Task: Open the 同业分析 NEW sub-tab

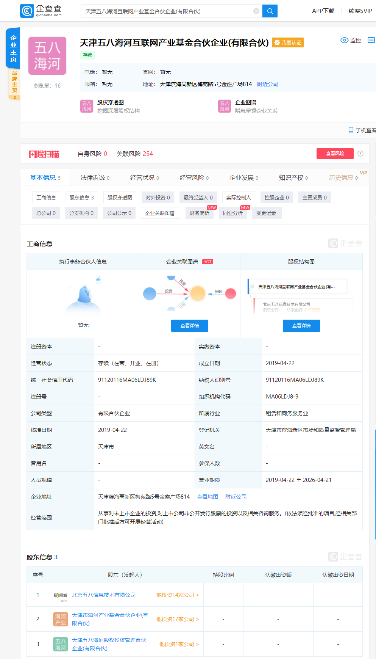Action: pos(233,213)
